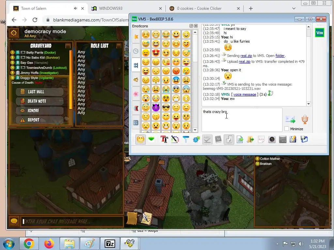Select the pink flower emoticon category tab
This screenshot has width=334, height=250.
coord(136,94)
